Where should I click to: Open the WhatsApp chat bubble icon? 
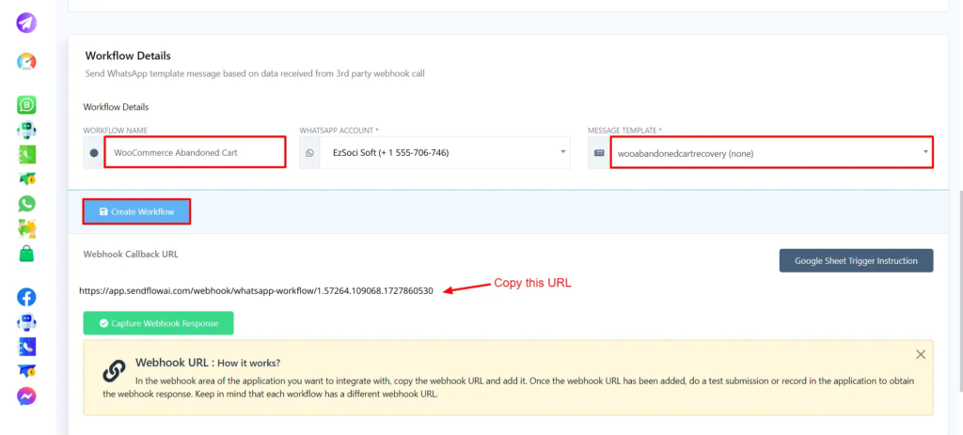tap(26, 204)
